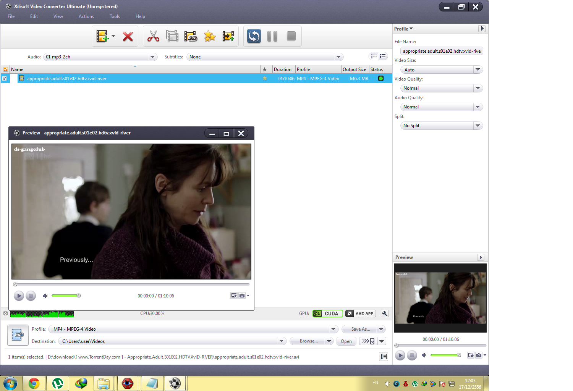The width and height of the screenshot is (573, 391).
Task: Open the Edit menu
Action: pos(34,16)
